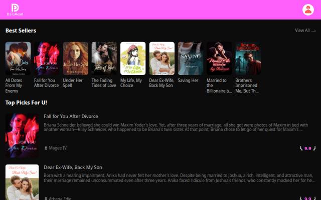The width and height of the screenshot is (321, 200).
Task: Click title text My Life, My Choice
Action: (131, 83)
